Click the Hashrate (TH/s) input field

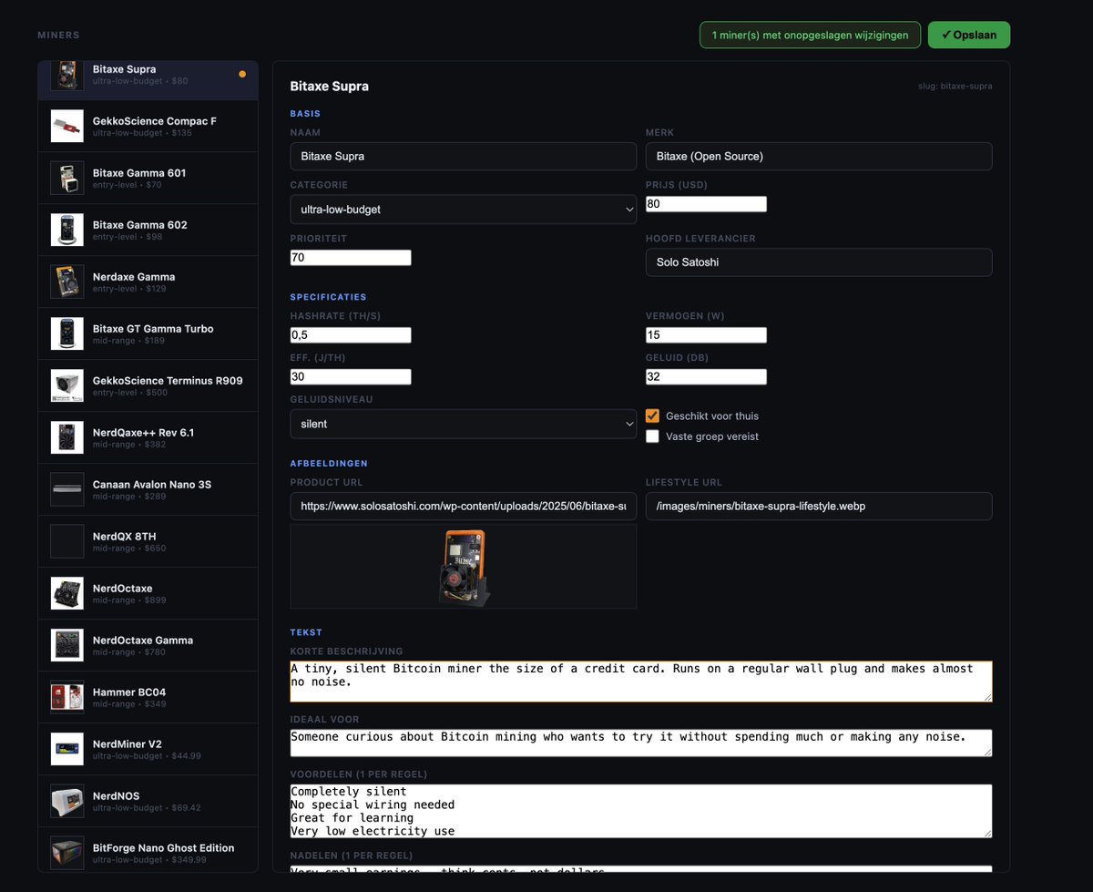(351, 335)
